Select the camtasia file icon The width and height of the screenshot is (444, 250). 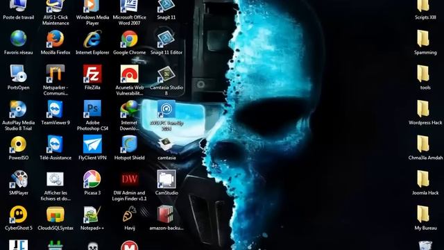[x=166, y=144]
